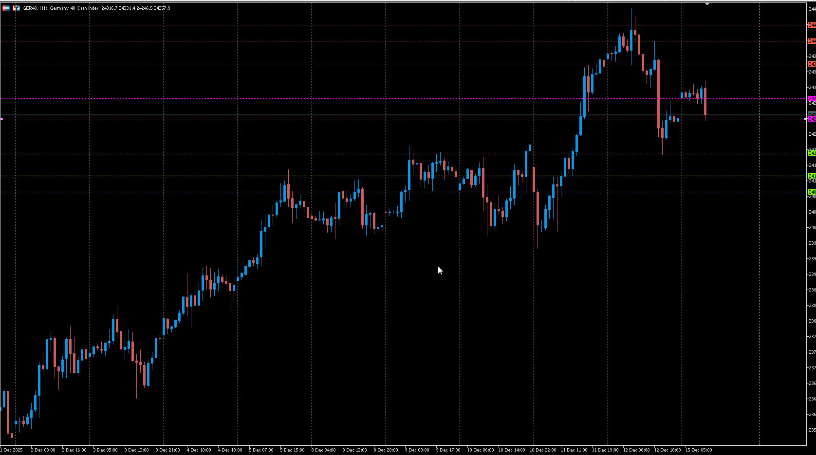Click the GER40, H1 Germany 40 Cash Index title
The height and width of the screenshot is (455, 816).
[x=58, y=8]
